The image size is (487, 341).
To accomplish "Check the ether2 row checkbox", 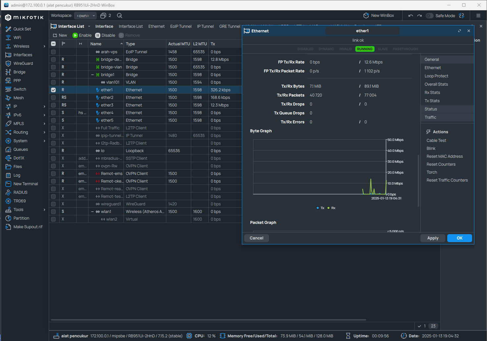I will (x=53, y=98).
